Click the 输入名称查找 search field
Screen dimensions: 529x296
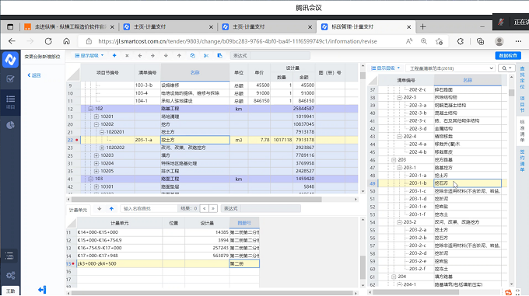click(x=149, y=209)
